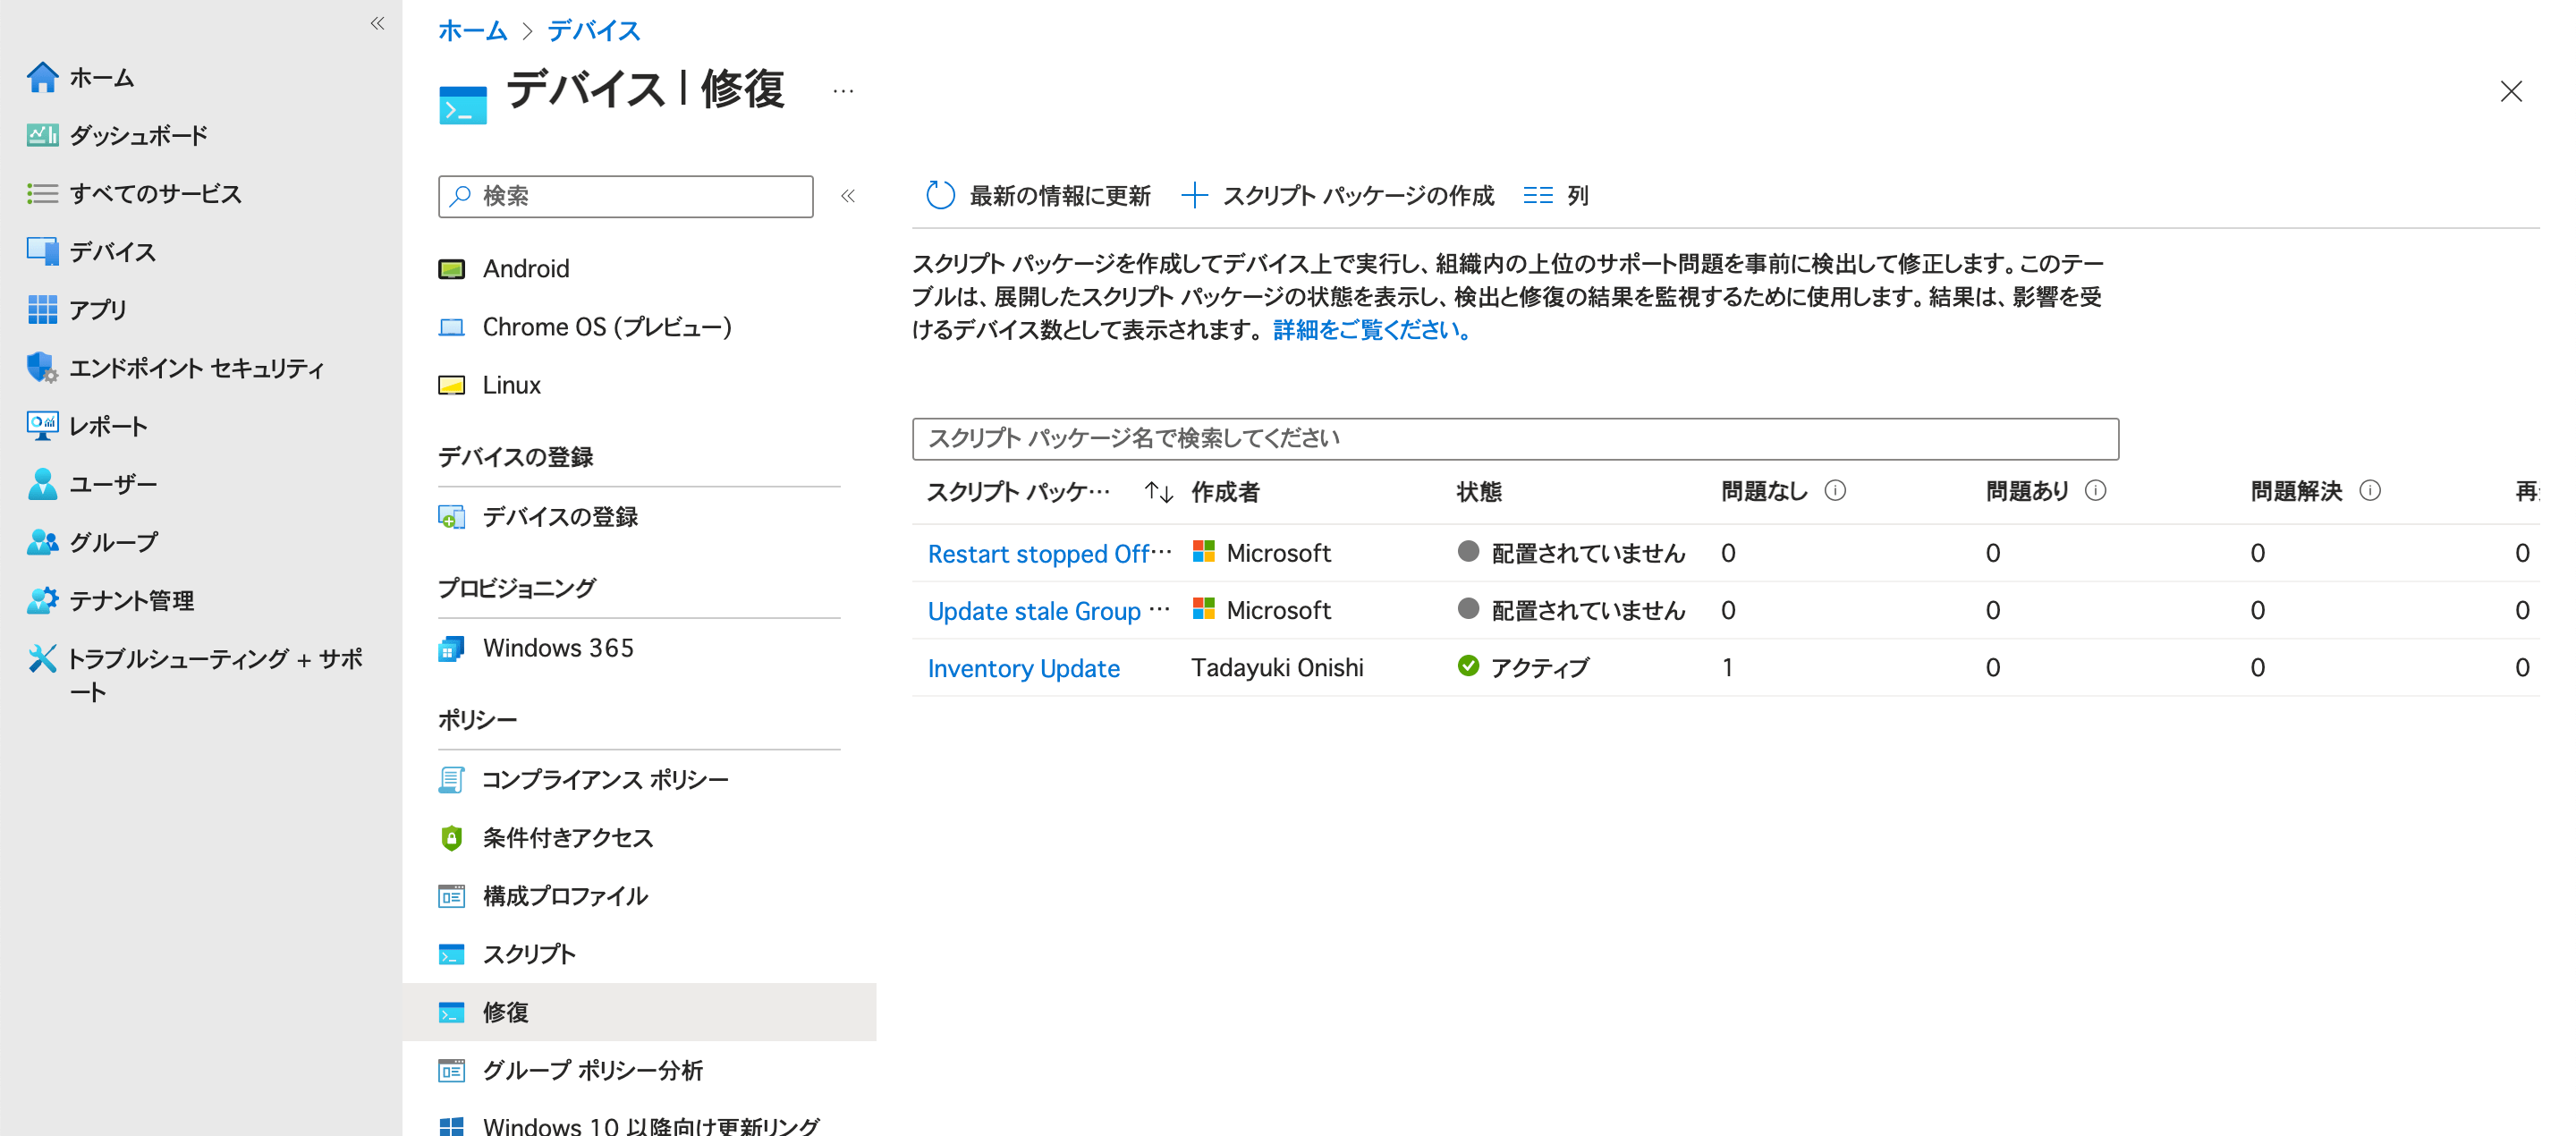Click the Reports monitor icon
This screenshot has height=1136, width=2576.
[x=42, y=425]
